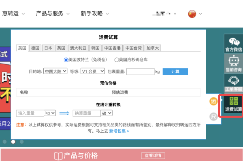This screenshot has width=243, height=161.
Task: Focus the 输入重量 input field
Action: (30, 113)
